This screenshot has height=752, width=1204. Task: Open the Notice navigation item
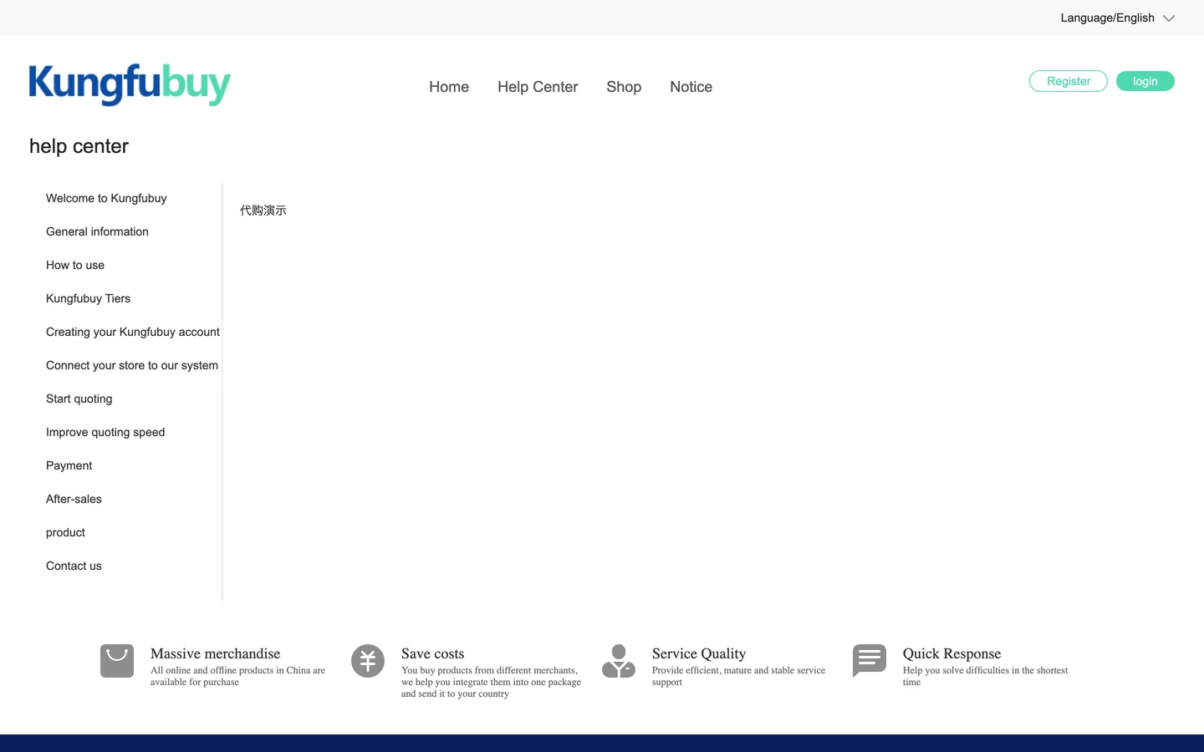coord(691,87)
